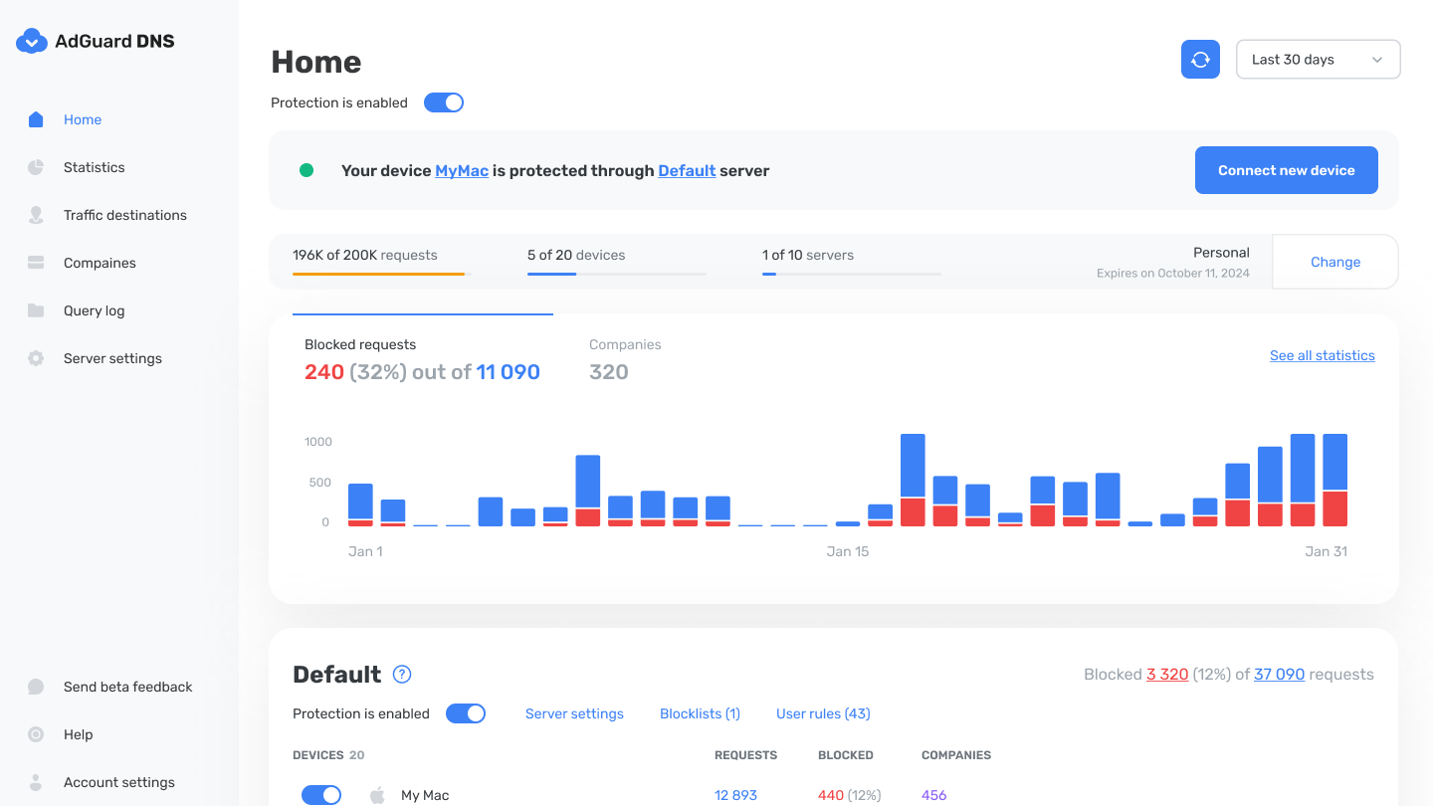The width and height of the screenshot is (1433, 806).
Task: Open the See all statistics link
Action: (x=1322, y=355)
